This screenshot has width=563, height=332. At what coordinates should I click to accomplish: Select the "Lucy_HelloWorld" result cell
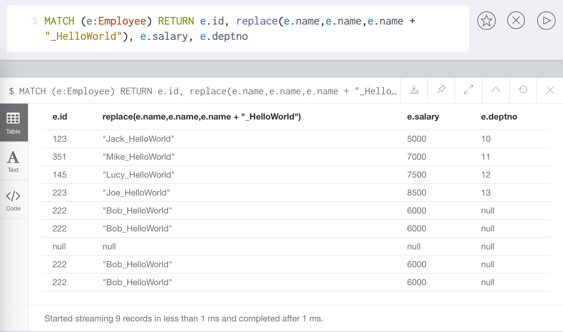pos(138,175)
